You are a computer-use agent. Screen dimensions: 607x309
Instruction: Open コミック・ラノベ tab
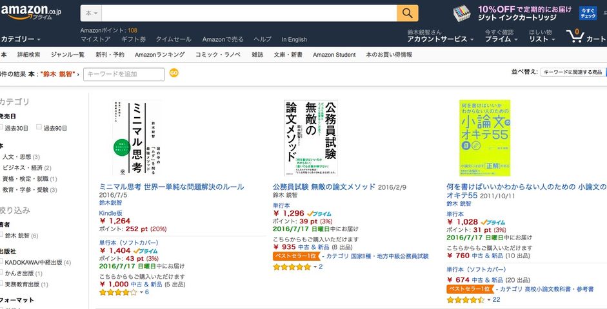218,55
